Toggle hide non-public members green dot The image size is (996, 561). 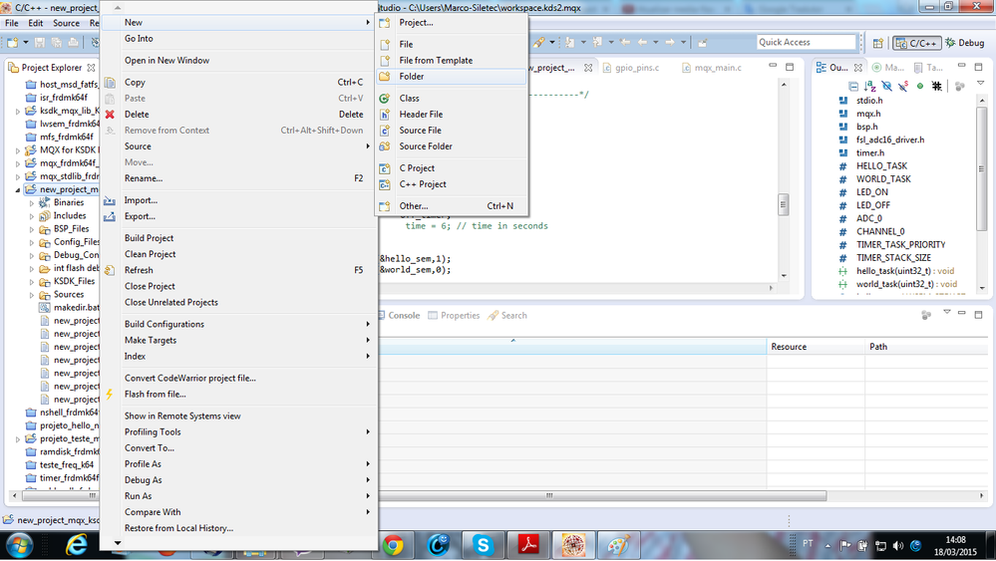click(920, 87)
